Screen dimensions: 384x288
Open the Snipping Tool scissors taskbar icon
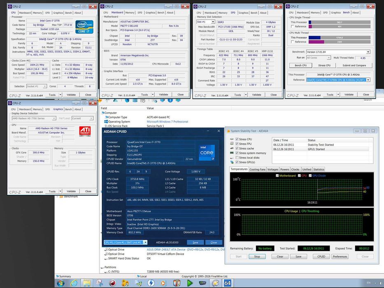pyautogui.click(x=100, y=283)
